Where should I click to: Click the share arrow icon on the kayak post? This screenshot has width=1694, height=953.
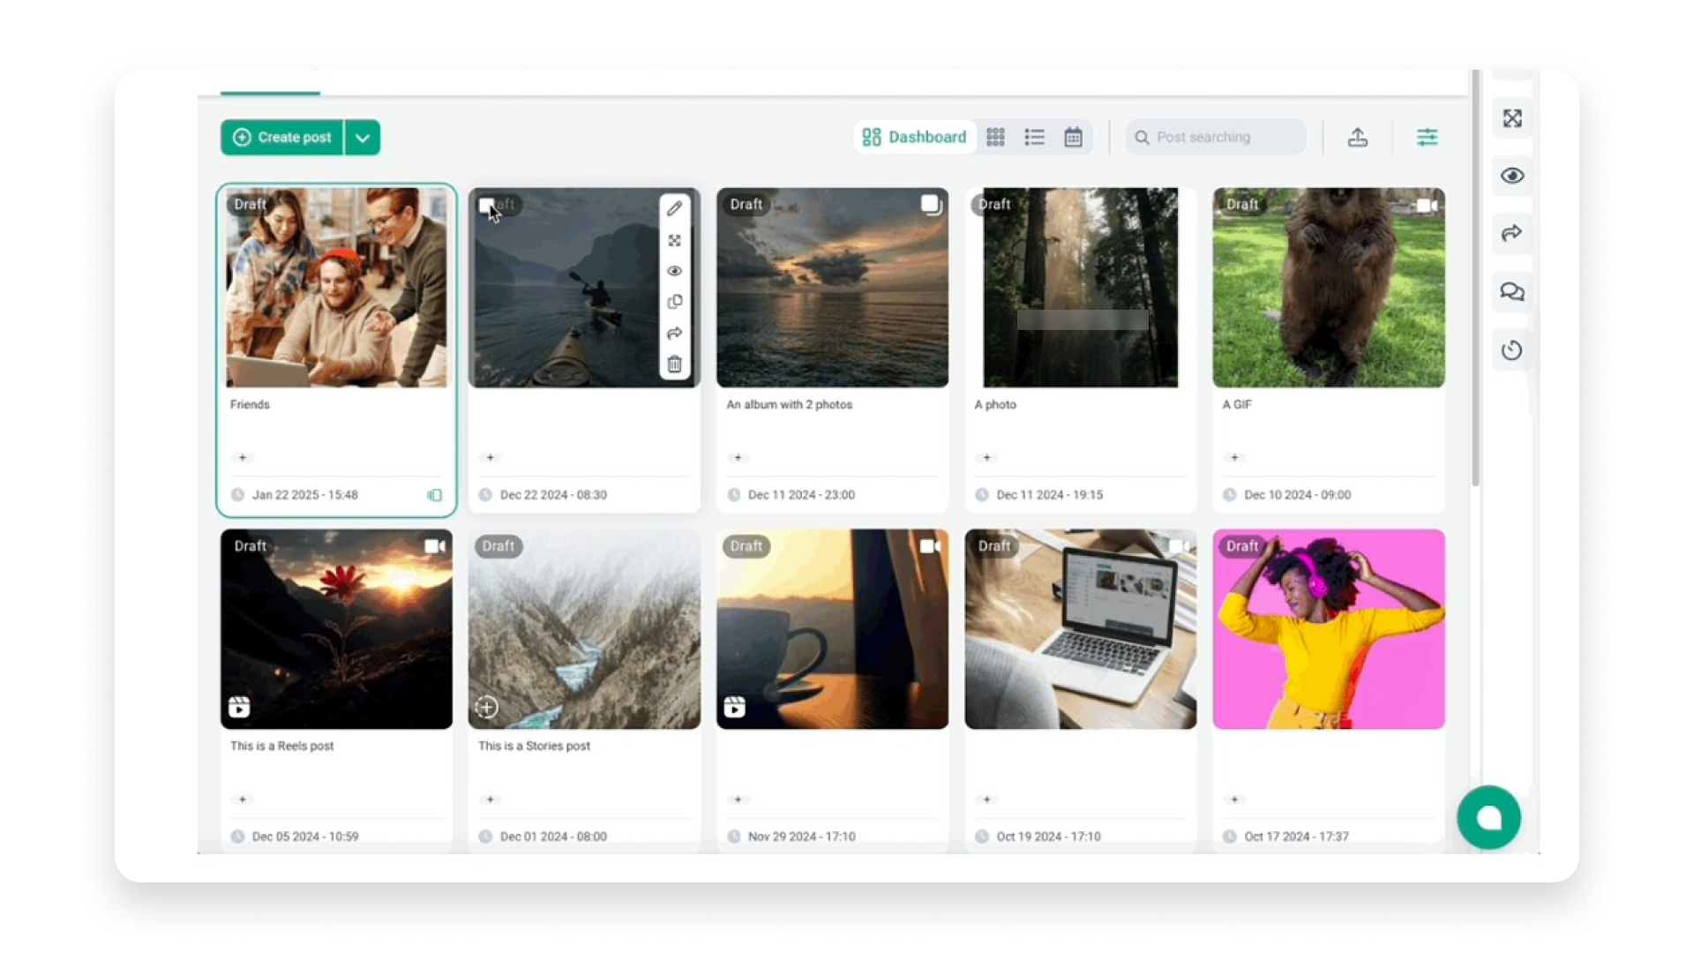(674, 333)
